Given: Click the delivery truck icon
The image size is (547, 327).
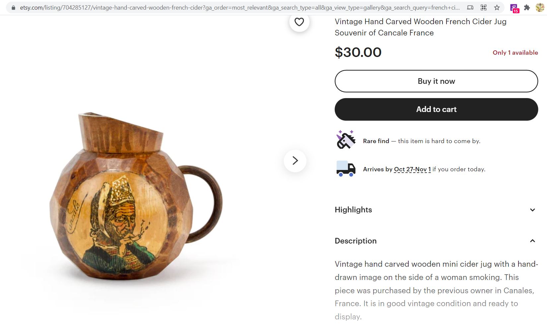Looking at the screenshot, I should tap(346, 169).
